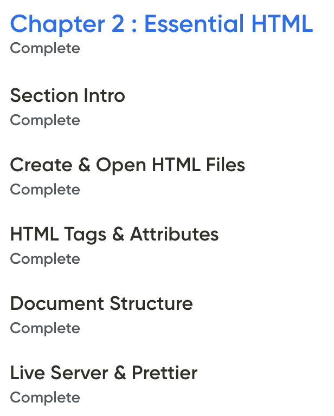Open the Create & Open HTML Files lesson
The height and width of the screenshot is (416, 334).
tap(127, 165)
